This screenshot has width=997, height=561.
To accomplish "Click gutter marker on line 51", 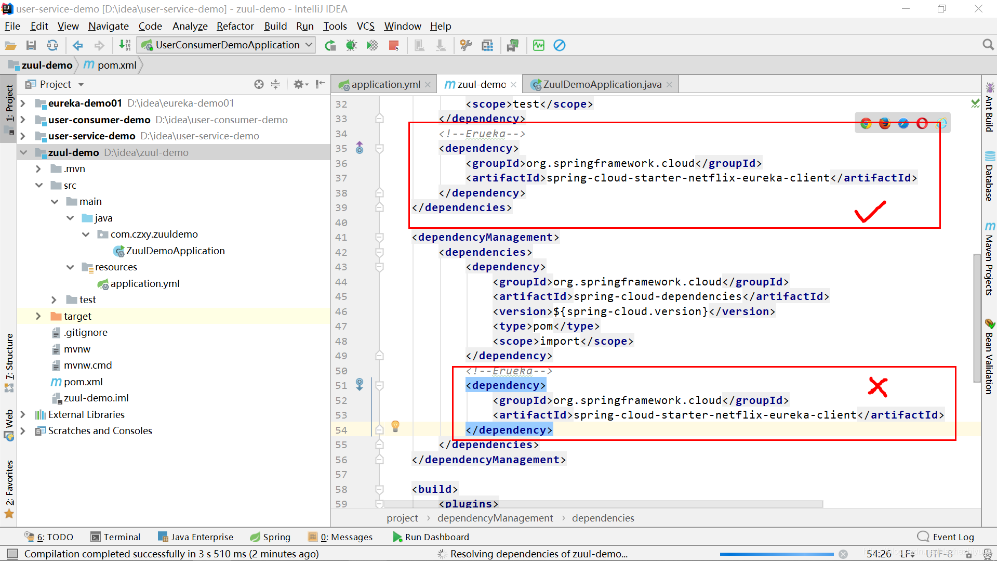I will click(360, 385).
